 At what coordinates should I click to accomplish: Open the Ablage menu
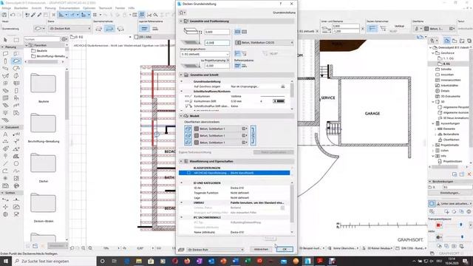click(x=6, y=8)
